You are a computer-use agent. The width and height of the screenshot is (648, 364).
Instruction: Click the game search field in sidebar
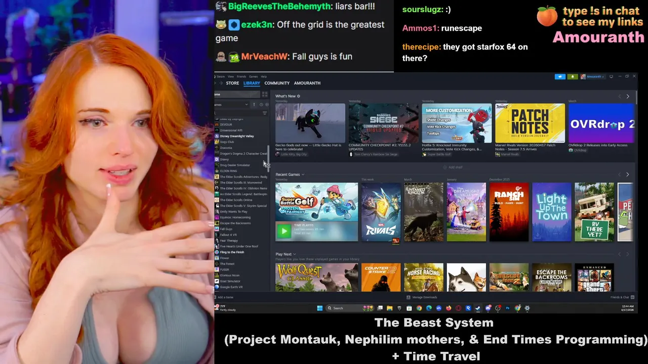pos(237,113)
